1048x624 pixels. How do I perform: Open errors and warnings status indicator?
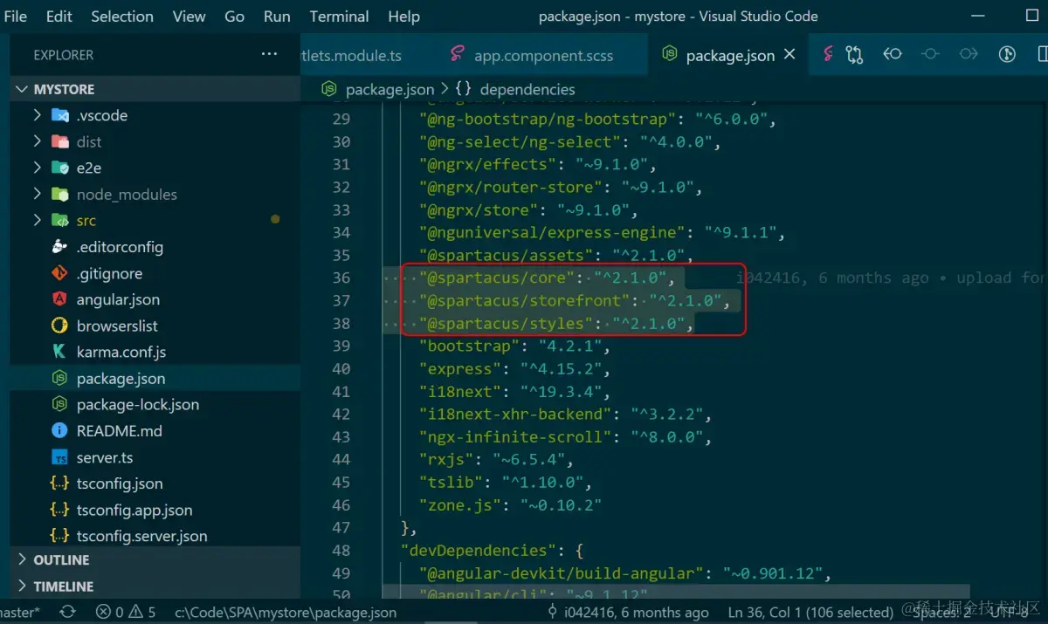(x=126, y=613)
